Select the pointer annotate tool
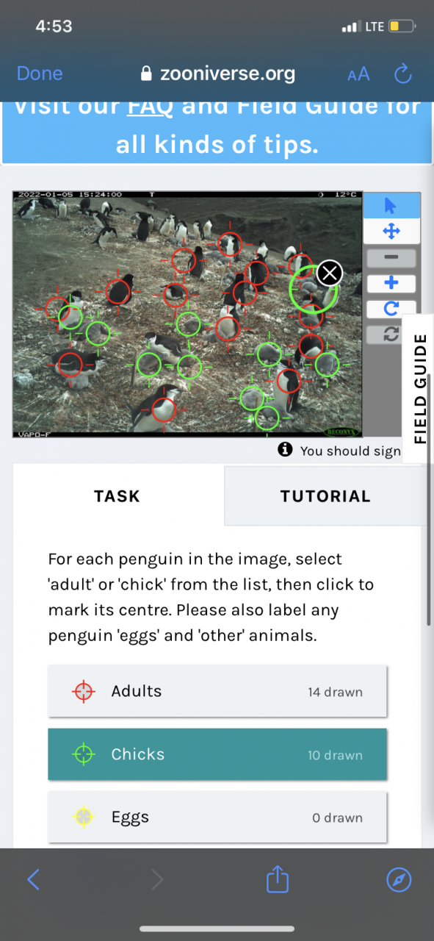This screenshot has height=941, width=434. coord(391,207)
